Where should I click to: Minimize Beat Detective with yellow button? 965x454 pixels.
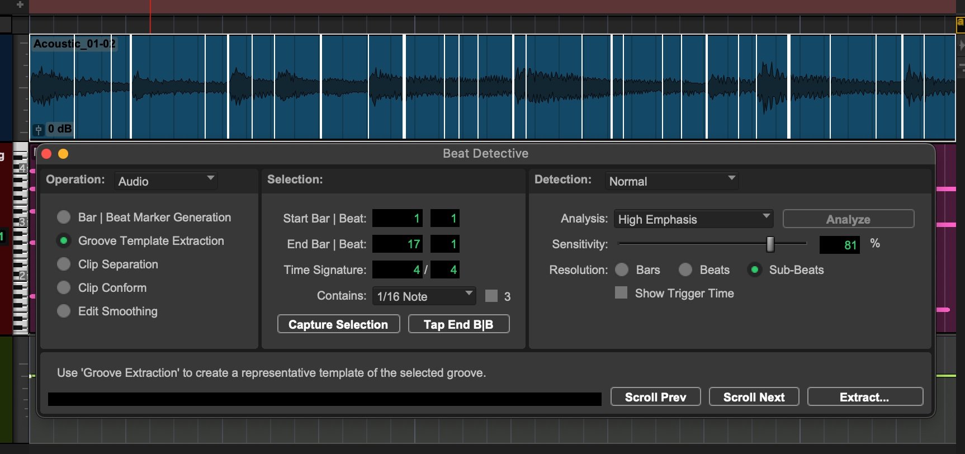click(63, 153)
